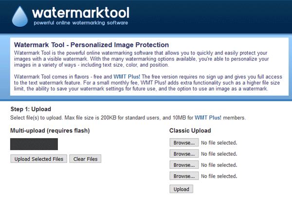This screenshot has width=292, height=198.
Task: Click the second "No file selected." label
Action: point(219,154)
